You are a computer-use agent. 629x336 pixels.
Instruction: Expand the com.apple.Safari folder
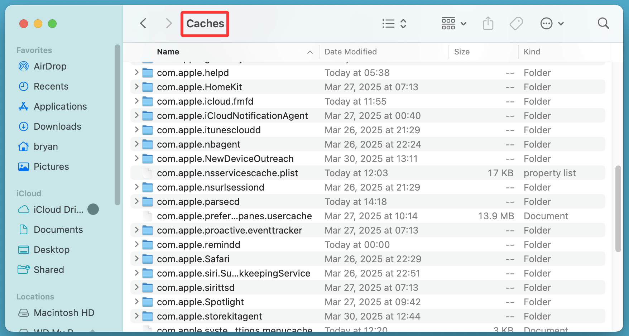(x=136, y=259)
